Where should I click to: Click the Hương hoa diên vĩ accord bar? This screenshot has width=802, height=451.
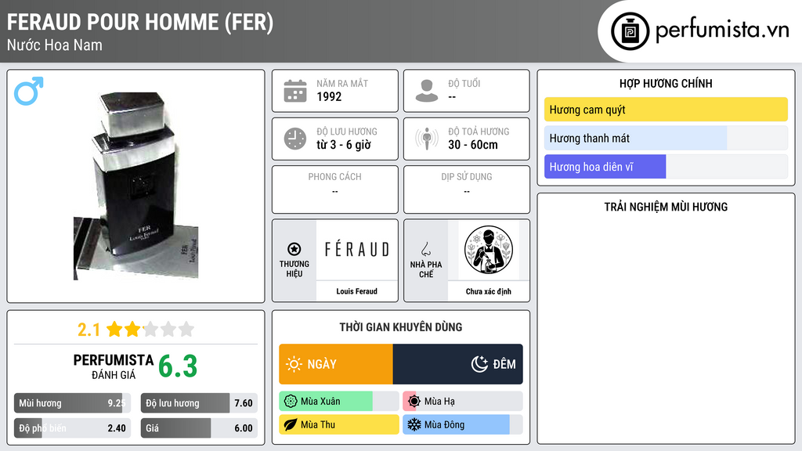666,167
